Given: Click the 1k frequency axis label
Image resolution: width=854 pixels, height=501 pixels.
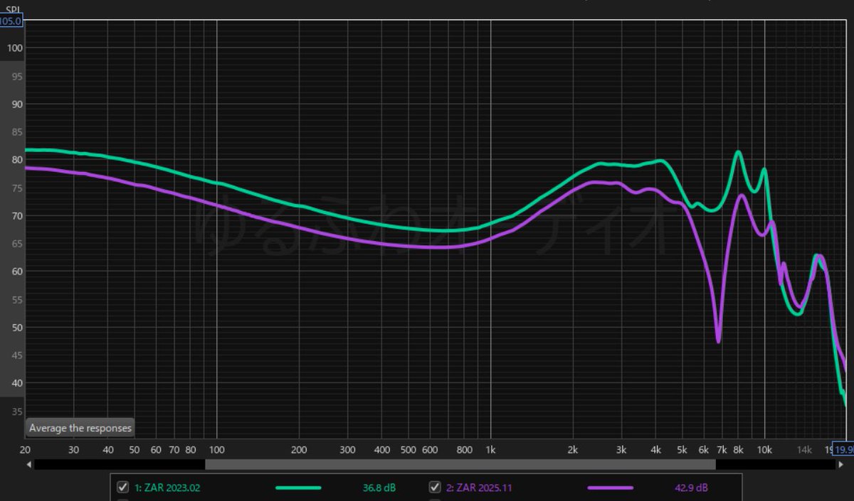Looking at the screenshot, I should tap(490, 450).
